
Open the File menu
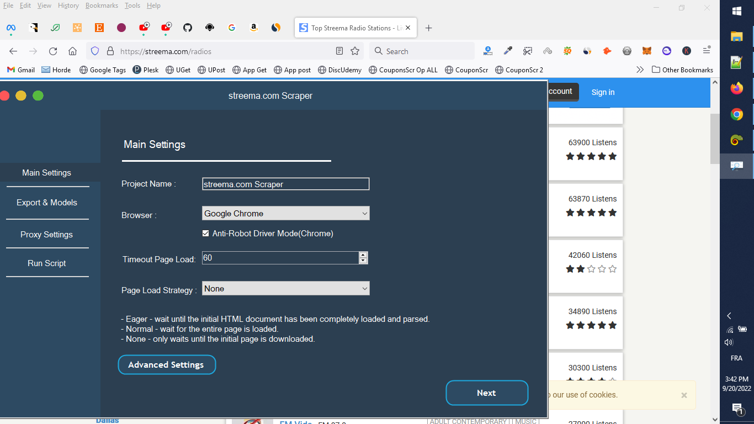point(8,6)
